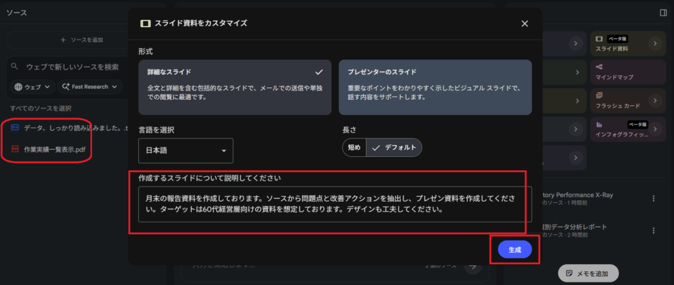Click the ソースを追加 button
Screen dimensions: 674x285
click(82, 40)
